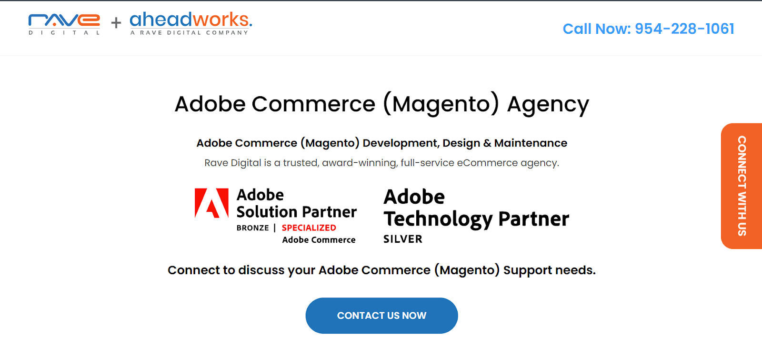The width and height of the screenshot is (762, 337).
Task: Select the SPECIALIZED Adobe Commerce label
Action: pyautogui.click(x=308, y=228)
